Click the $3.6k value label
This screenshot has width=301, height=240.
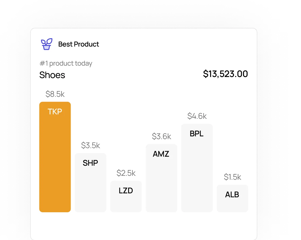point(161,136)
